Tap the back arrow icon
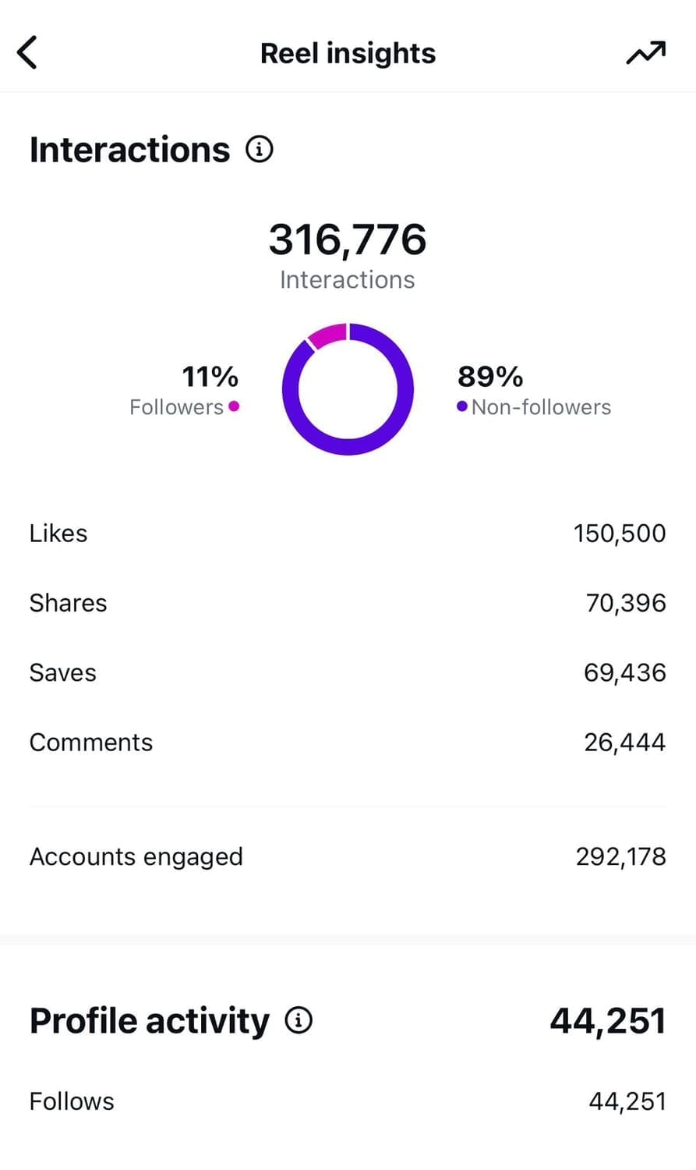Screen dimensions: 696x1170 point(27,53)
